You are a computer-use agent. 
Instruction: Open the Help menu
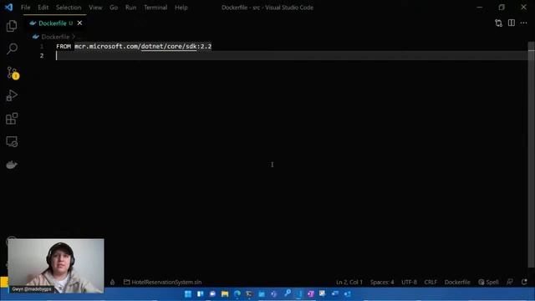click(x=181, y=8)
